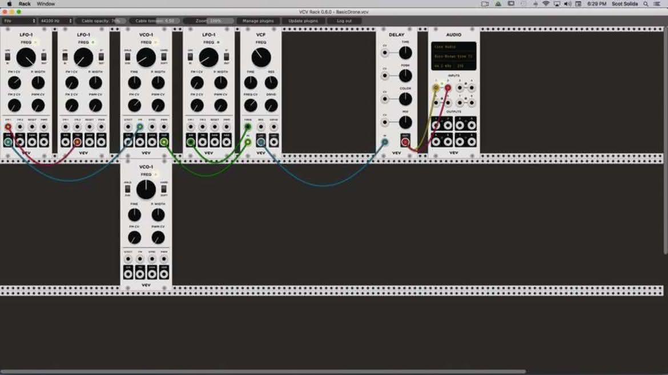The width and height of the screenshot is (668, 375).
Task: Click output 8 jack on the AUDIO module
Action: pos(472,141)
